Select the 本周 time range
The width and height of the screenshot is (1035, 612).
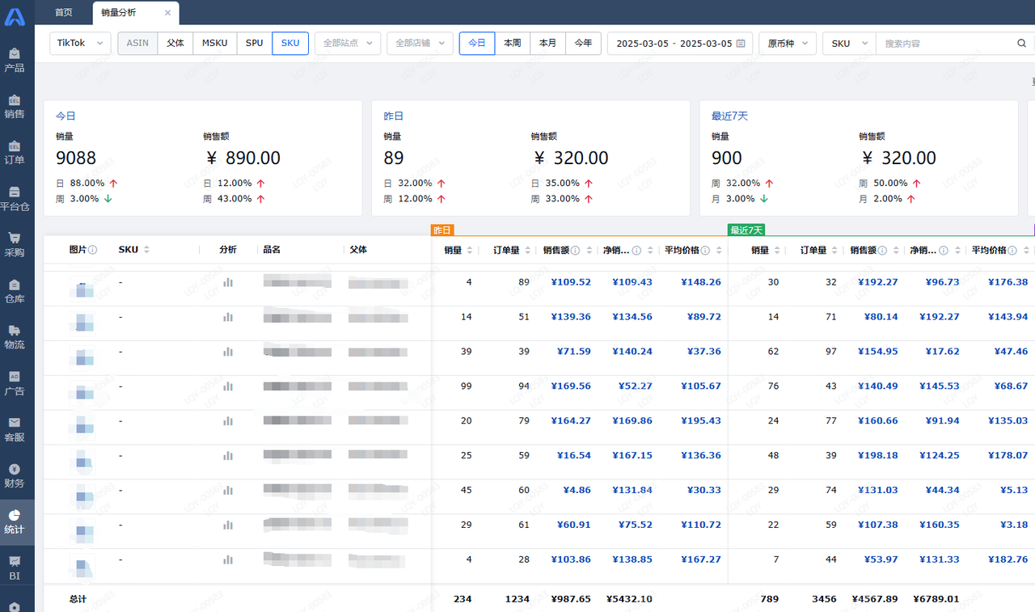tap(513, 44)
